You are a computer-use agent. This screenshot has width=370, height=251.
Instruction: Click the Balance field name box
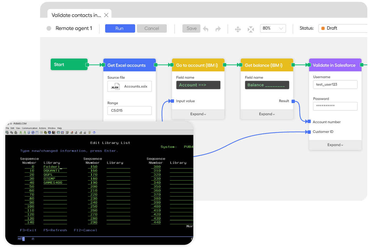(x=267, y=85)
